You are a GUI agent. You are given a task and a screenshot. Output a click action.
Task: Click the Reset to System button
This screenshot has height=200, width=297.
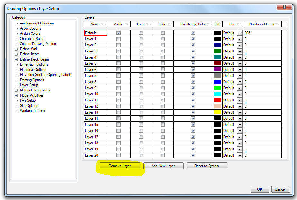point(207,166)
